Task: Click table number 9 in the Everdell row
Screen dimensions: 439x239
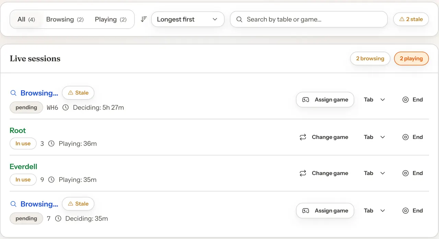Action: coord(42,180)
